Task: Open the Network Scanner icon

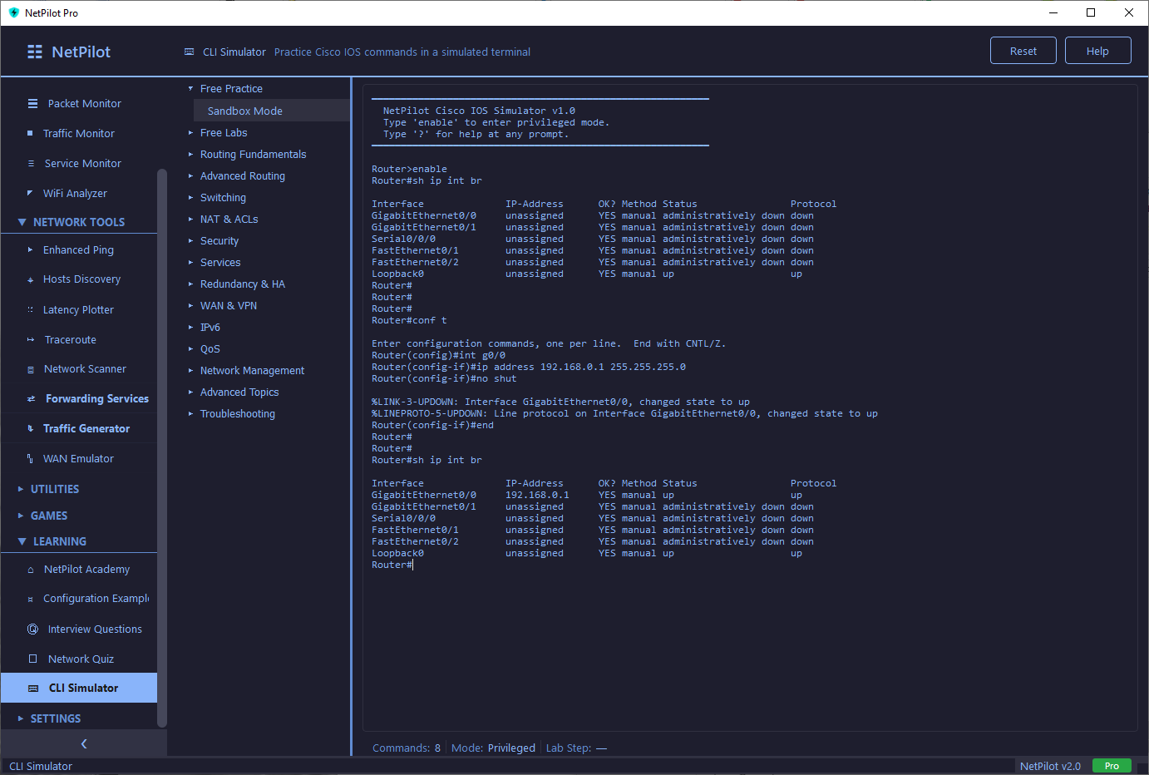Action: coord(32,368)
